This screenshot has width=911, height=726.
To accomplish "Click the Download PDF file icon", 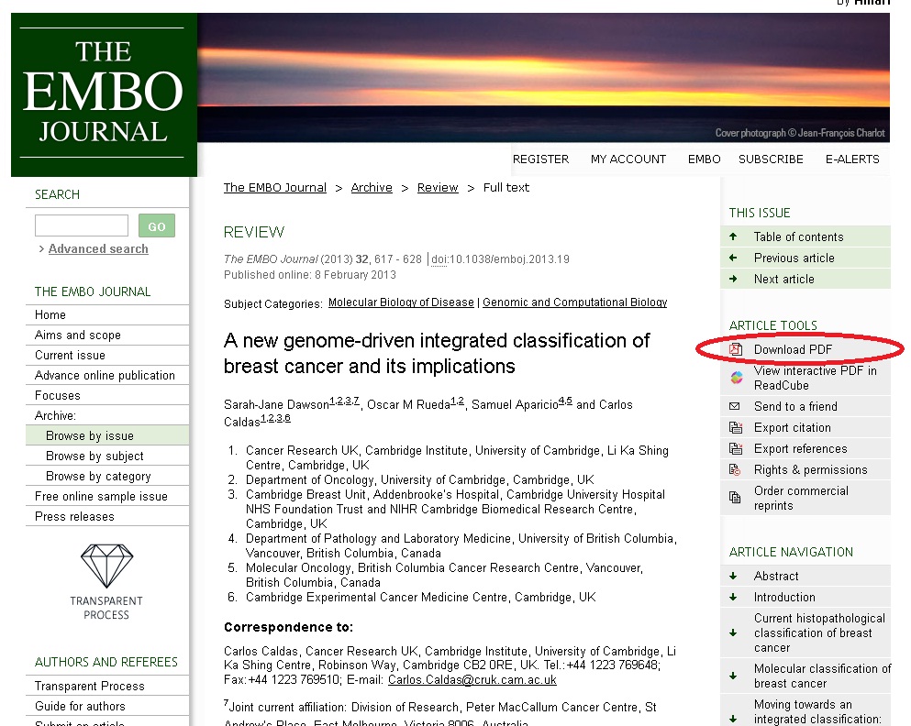I will click(735, 349).
